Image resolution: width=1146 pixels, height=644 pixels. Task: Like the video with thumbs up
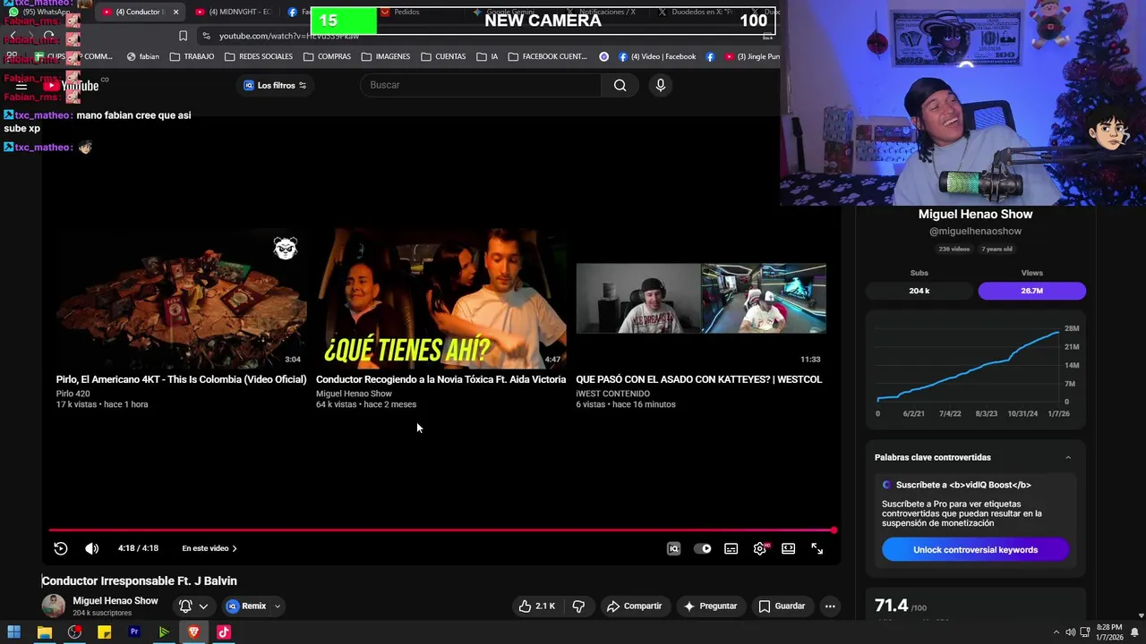(536, 606)
